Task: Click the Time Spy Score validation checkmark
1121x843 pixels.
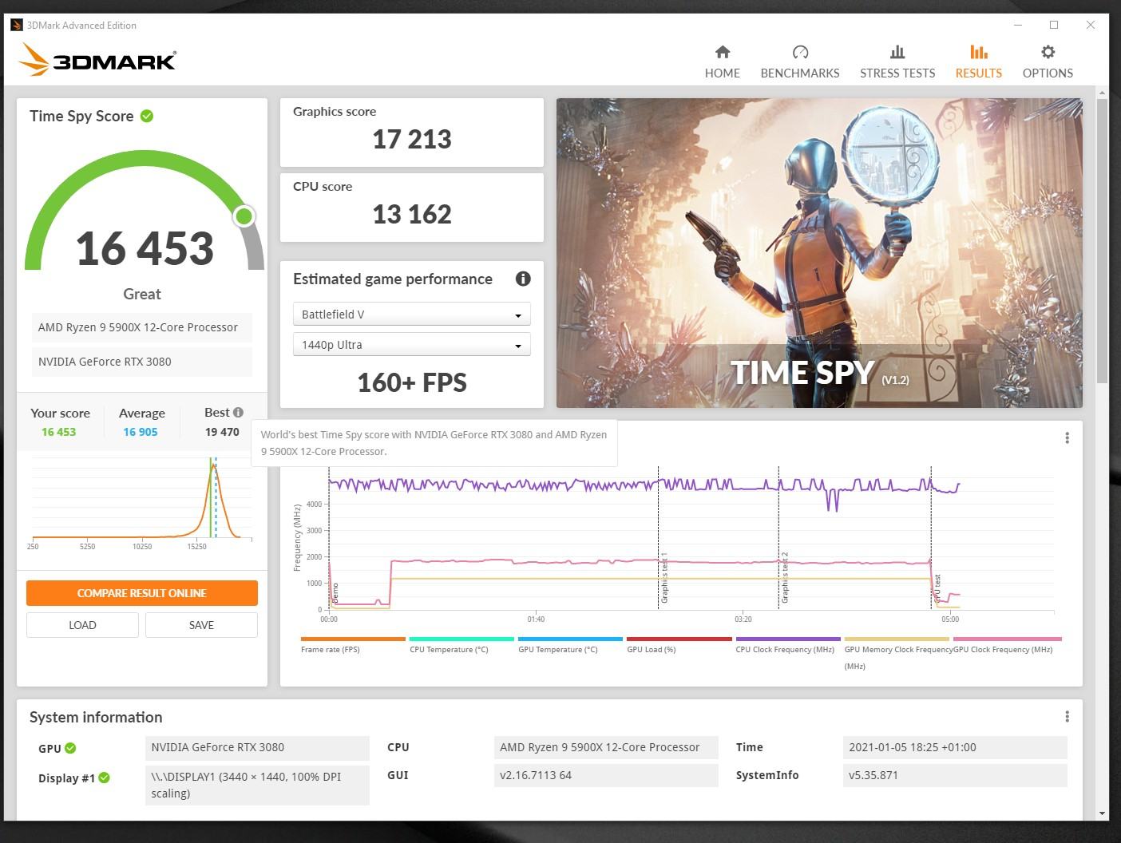Action: [147, 116]
